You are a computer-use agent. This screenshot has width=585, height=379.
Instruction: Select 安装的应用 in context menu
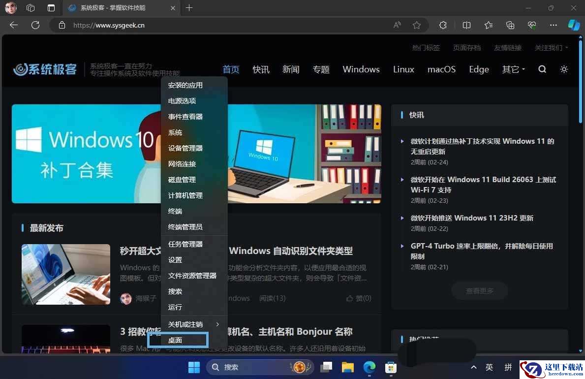click(x=194, y=85)
